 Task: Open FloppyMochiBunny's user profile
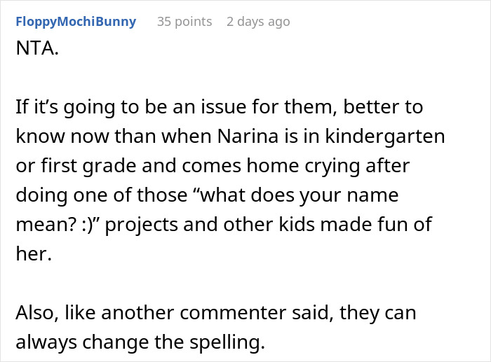click(76, 22)
